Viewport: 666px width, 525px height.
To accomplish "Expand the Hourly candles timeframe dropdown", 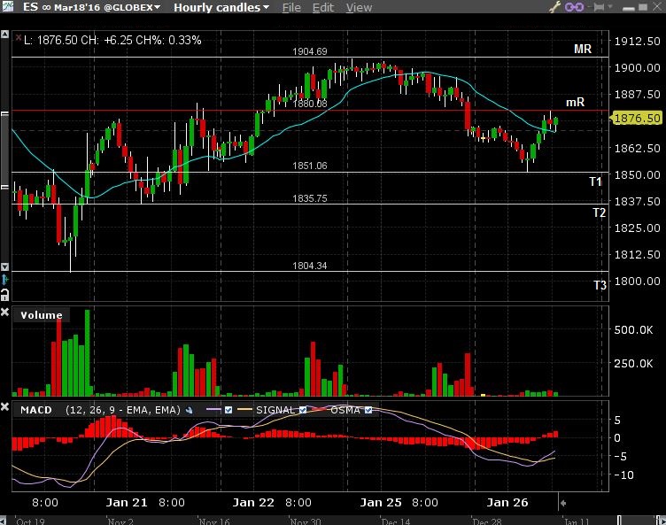I will [x=221, y=8].
